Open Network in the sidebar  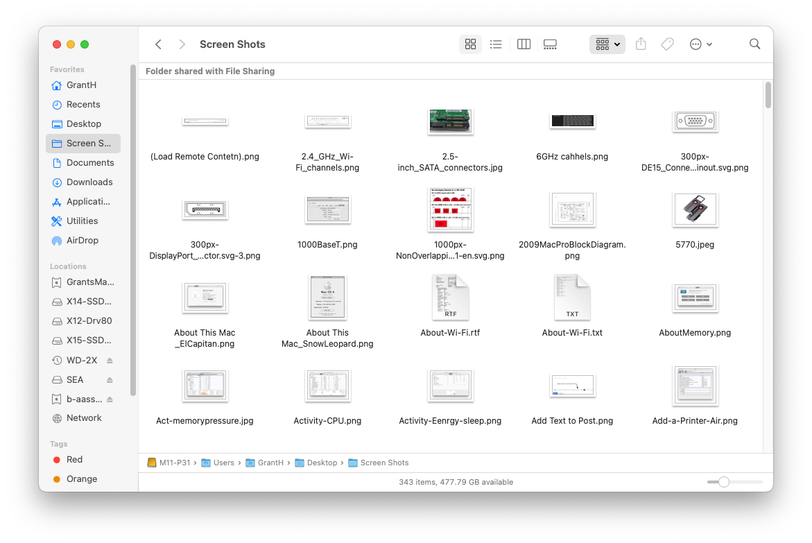coord(83,418)
